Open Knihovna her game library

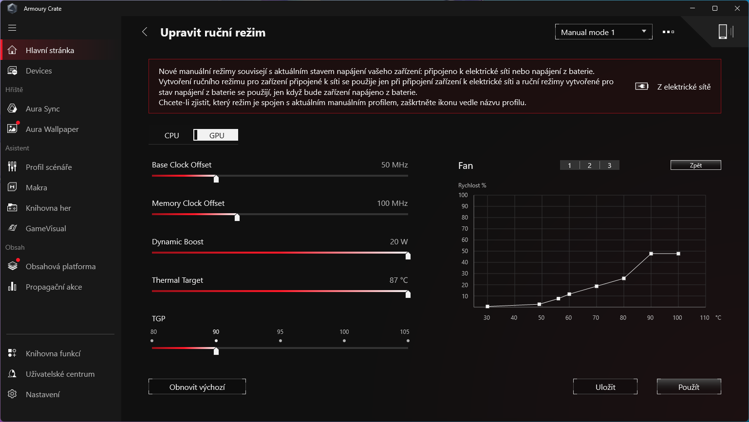coord(48,208)
